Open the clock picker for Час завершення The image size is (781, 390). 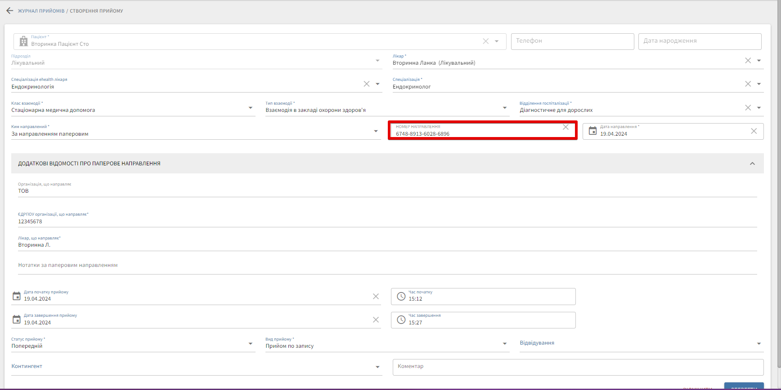(x=401, y=320)
